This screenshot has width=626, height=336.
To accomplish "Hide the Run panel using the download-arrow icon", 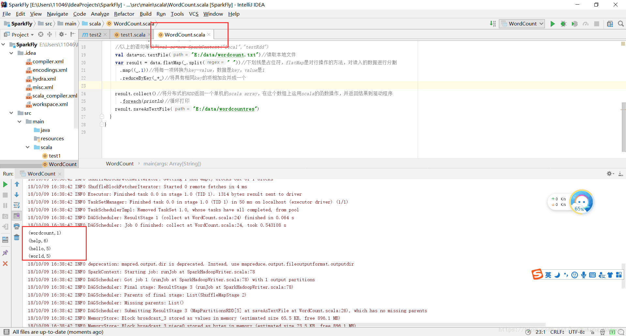I will [x=621, y=174].
